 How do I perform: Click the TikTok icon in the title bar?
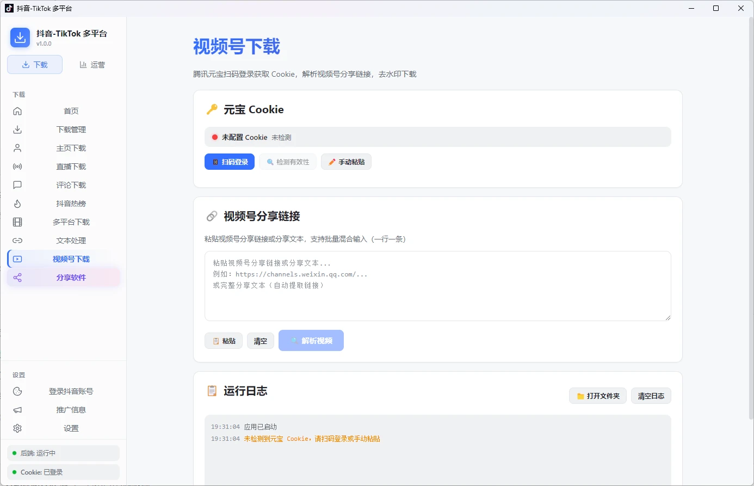[9, 8]
